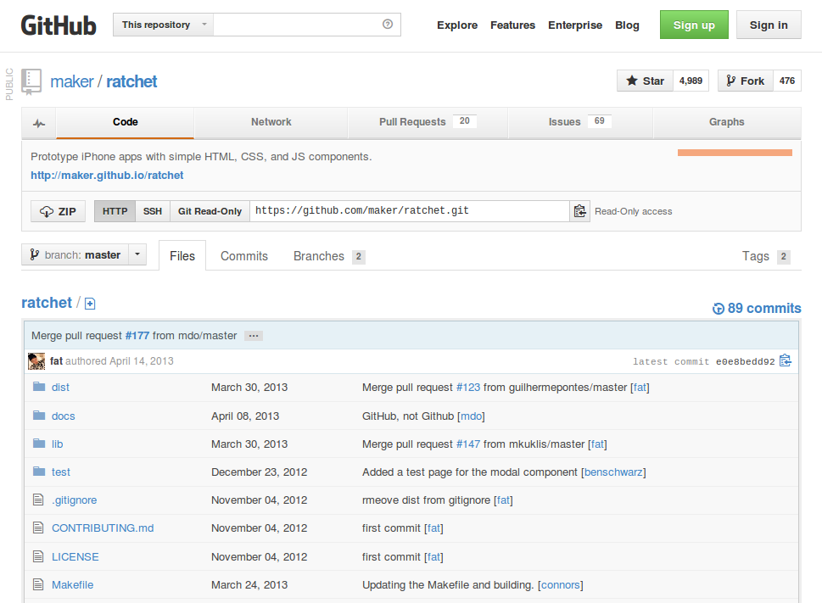Screen dimensions: 822x603
Task: Open the dist folder icon
Action: click(x=38, y=387)
